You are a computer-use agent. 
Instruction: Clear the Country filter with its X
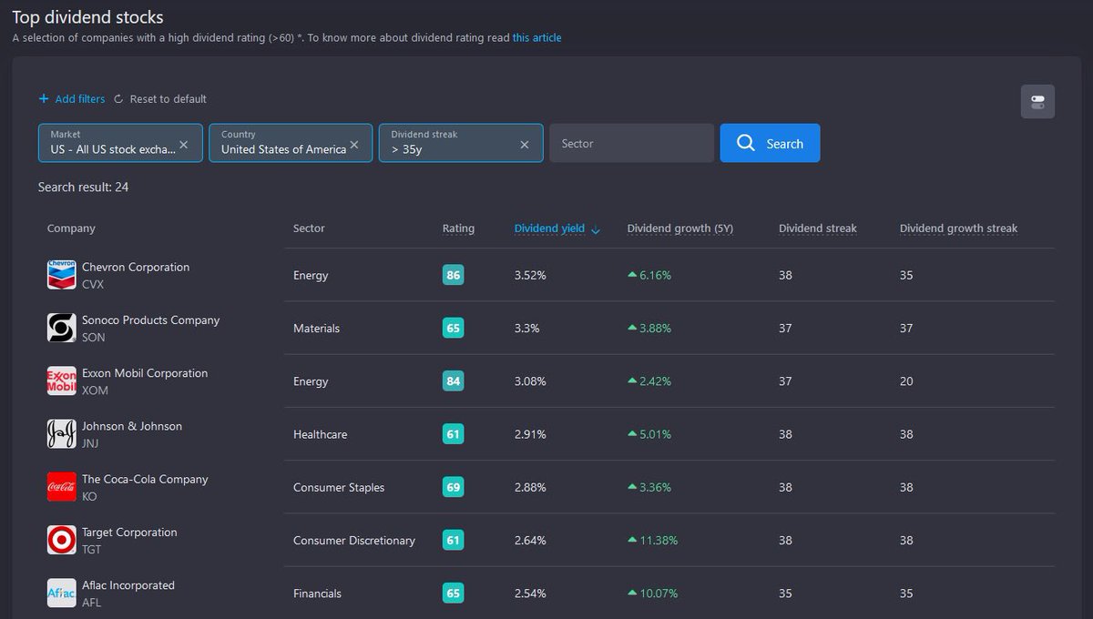[x=354, y=144]
